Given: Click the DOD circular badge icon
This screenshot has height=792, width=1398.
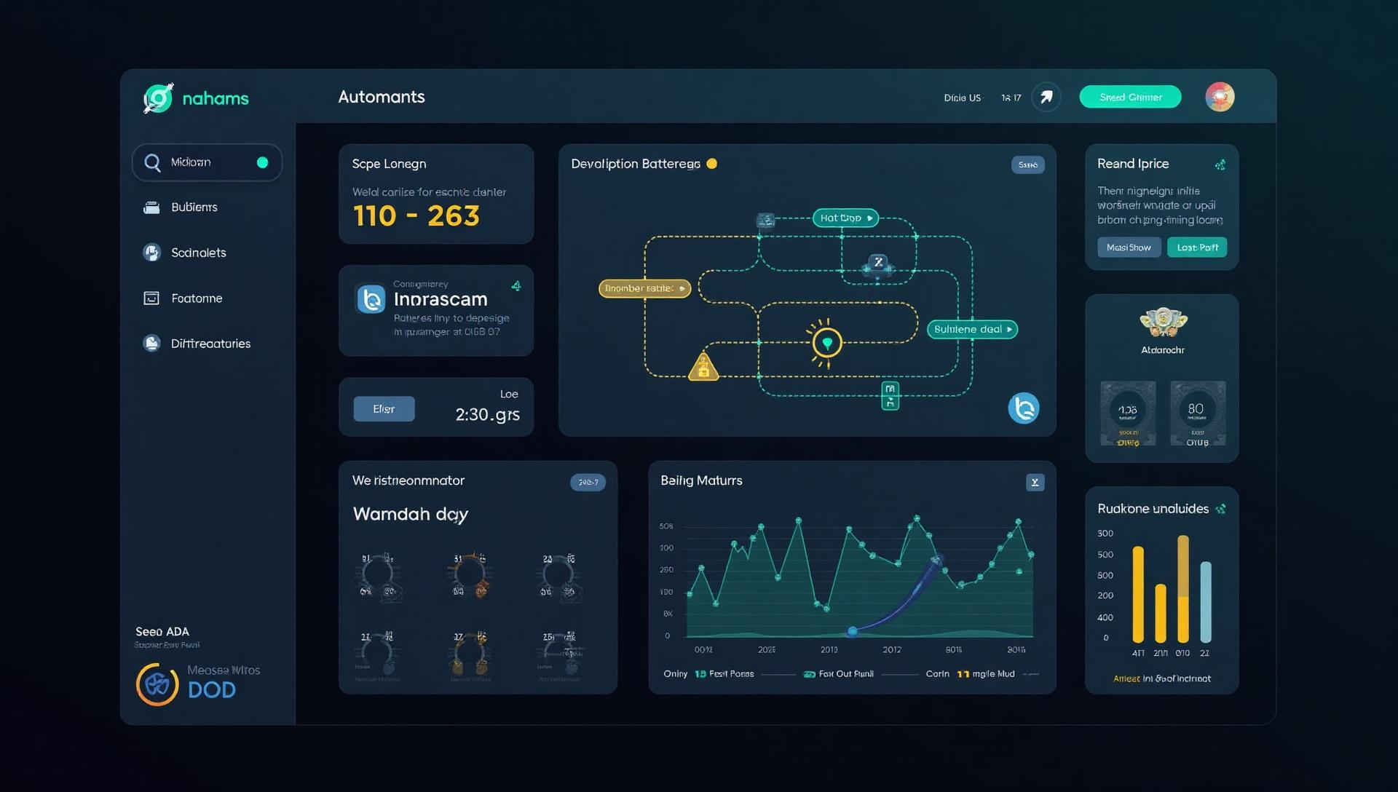Looking at the screenshot, I should tap(157, 684).
